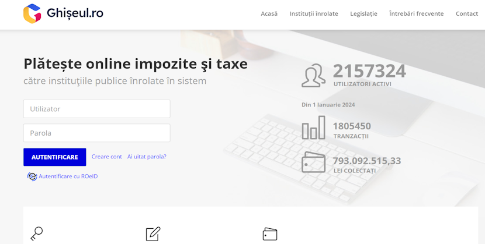Image resolution: width=485 pixels, height=244 pixels.
Task: Open Întrebări frecvente in the menu
Action: point(416,13)
